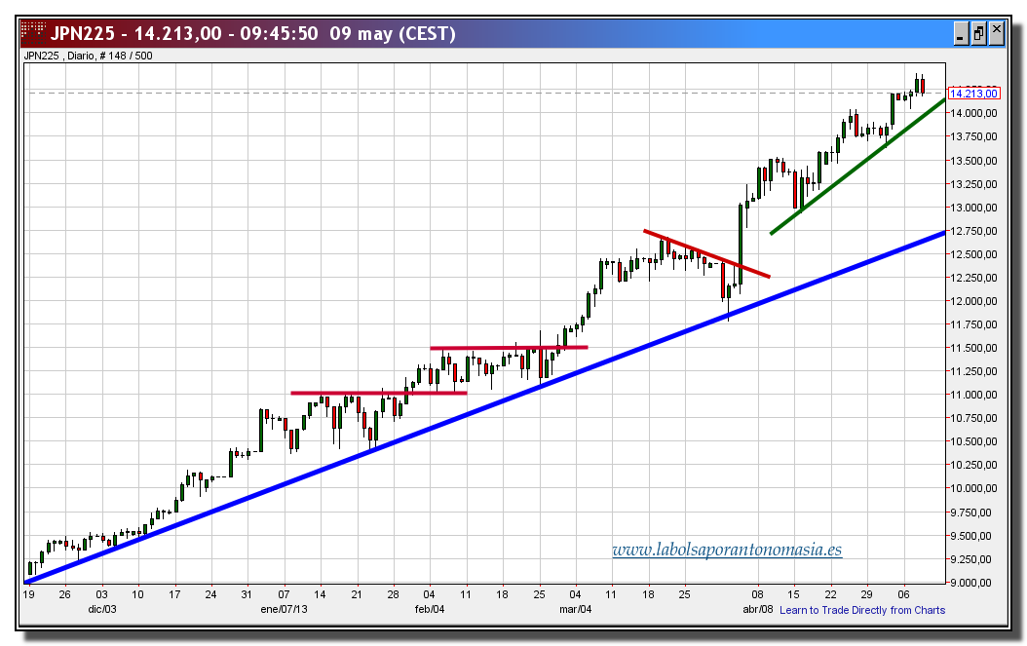Select the 'JPN225 , Diario, # 148 / 500' label
The width and height of the screenshot is (1027, 646).
tap(89, 56)
